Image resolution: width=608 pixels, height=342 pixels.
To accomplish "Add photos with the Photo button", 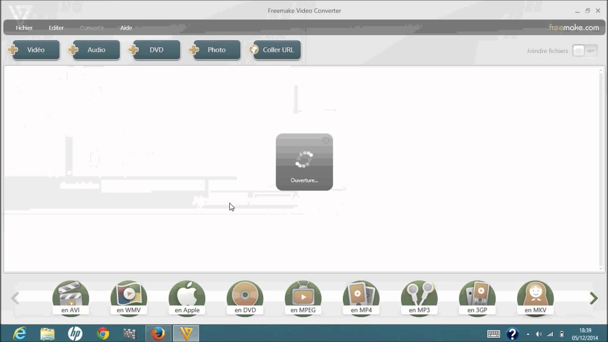I will pos(215,50).
